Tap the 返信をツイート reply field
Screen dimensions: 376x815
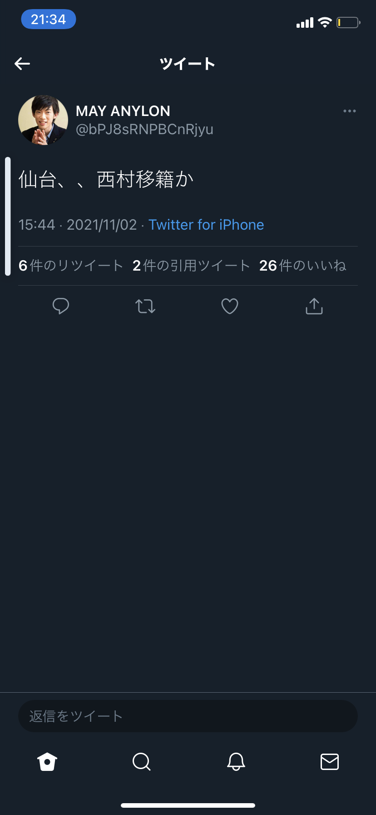coord(188,716)
